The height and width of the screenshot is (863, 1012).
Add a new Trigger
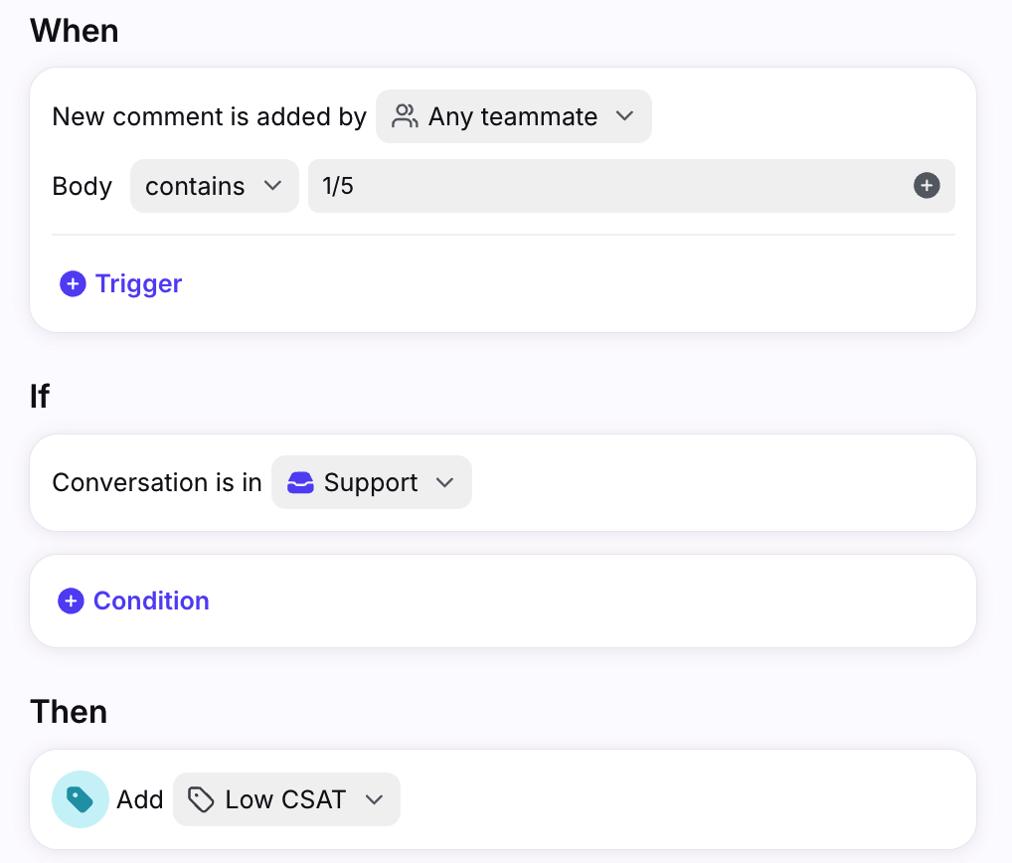coord(138,284)
